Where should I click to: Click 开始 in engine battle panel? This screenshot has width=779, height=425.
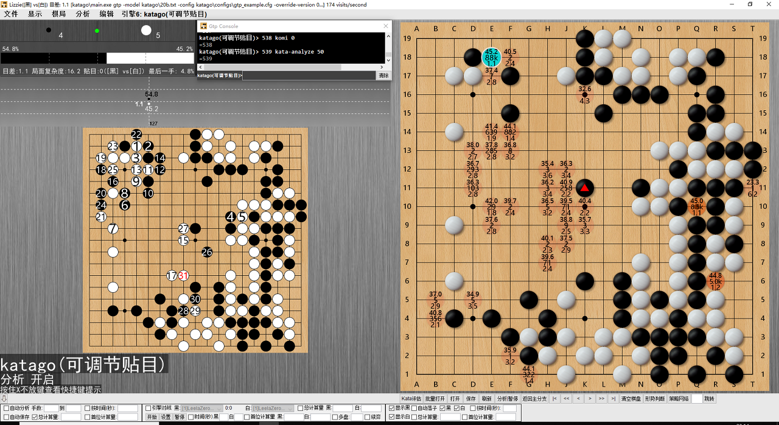pyautogui.click(x=152, y=417)
